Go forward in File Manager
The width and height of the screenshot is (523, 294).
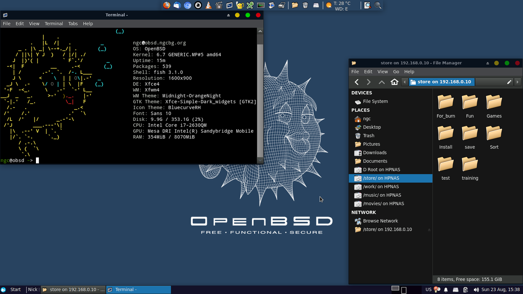coord(369,82)
